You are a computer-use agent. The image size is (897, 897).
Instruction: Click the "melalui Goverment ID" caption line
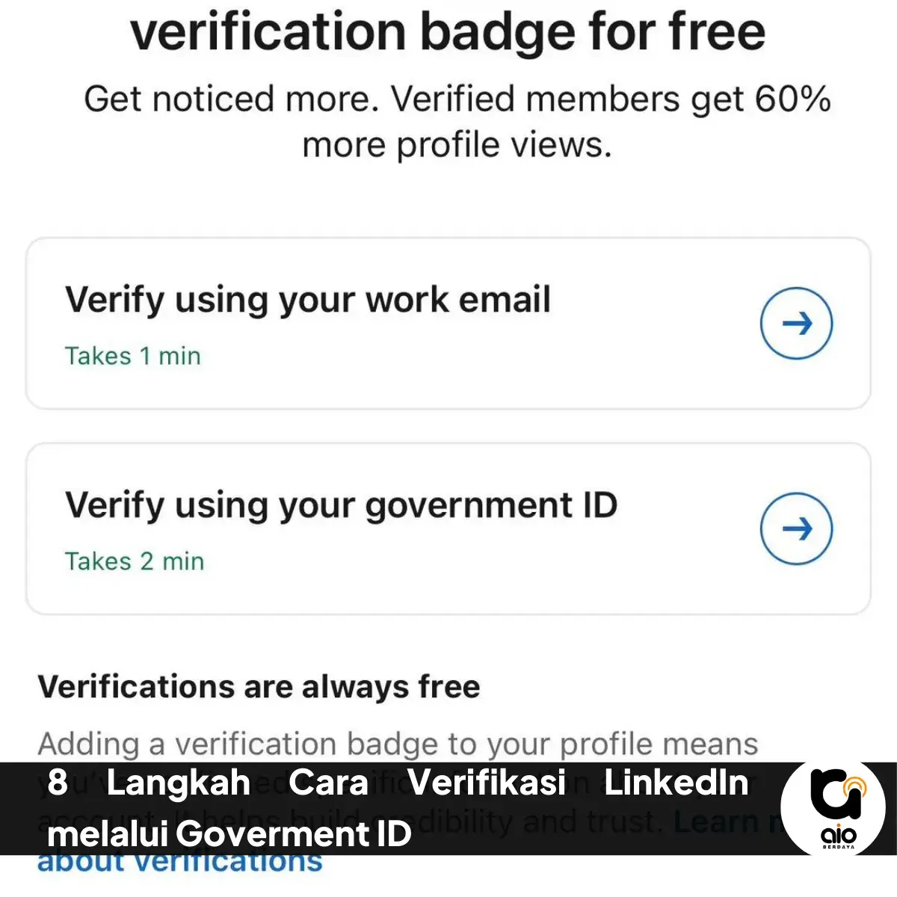point(229,833)
